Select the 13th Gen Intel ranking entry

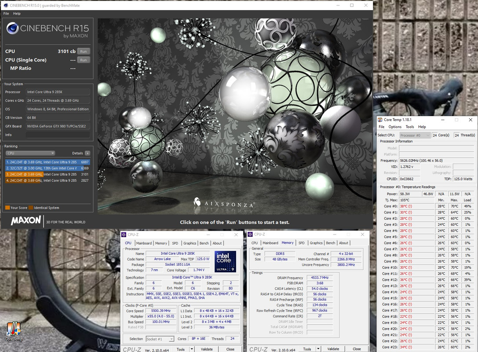click(x=47, y=168)
